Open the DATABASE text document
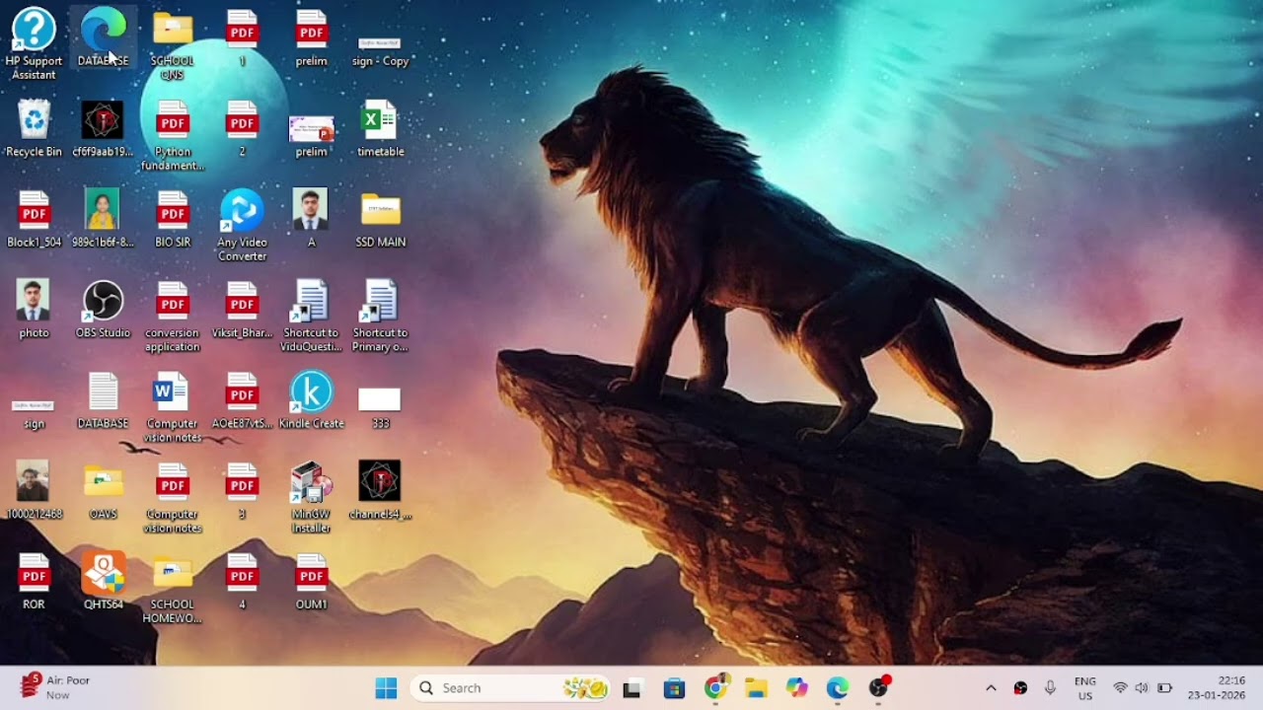 coord(103,400)
